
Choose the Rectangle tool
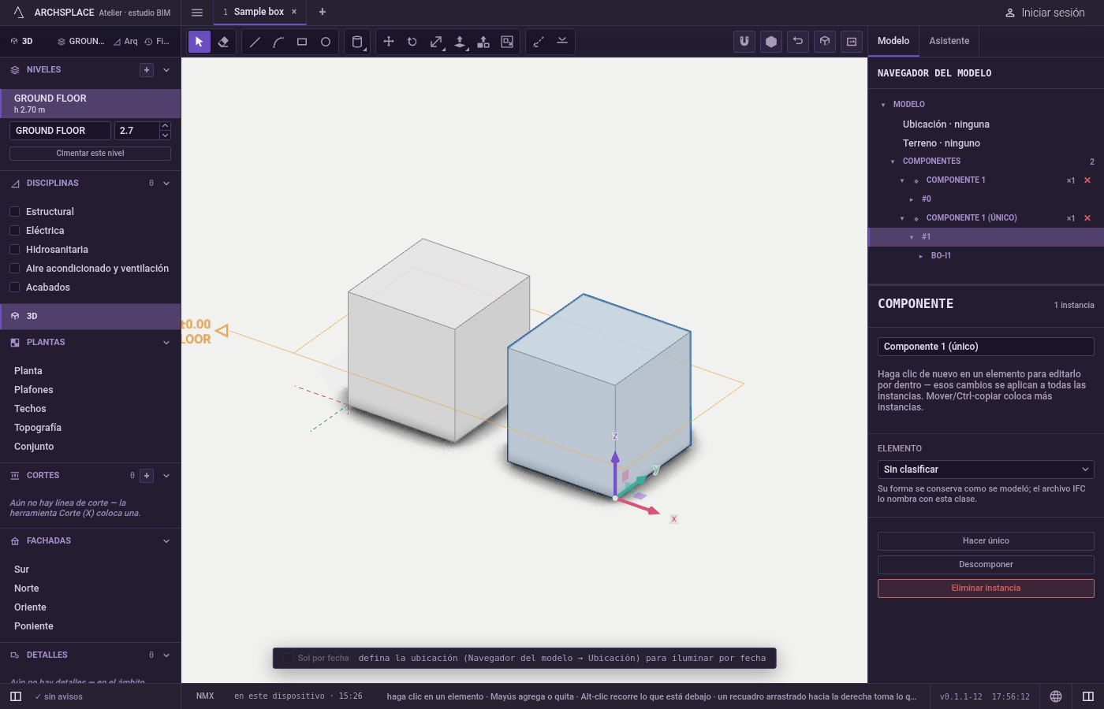tap(302, 42)
